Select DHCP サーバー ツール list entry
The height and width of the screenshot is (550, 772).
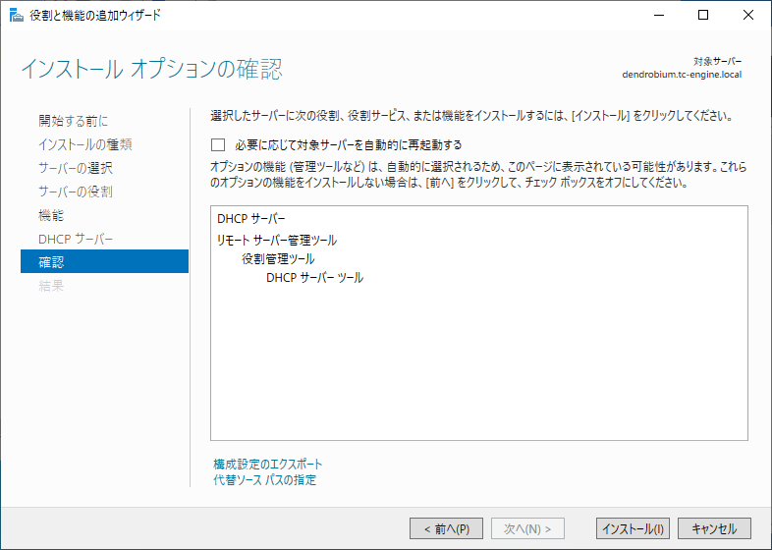tap(314, 278)
